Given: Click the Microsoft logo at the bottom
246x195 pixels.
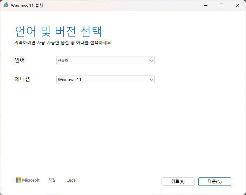Looking at the screenshot, I should pyautogui.click(x=28, y=180).
